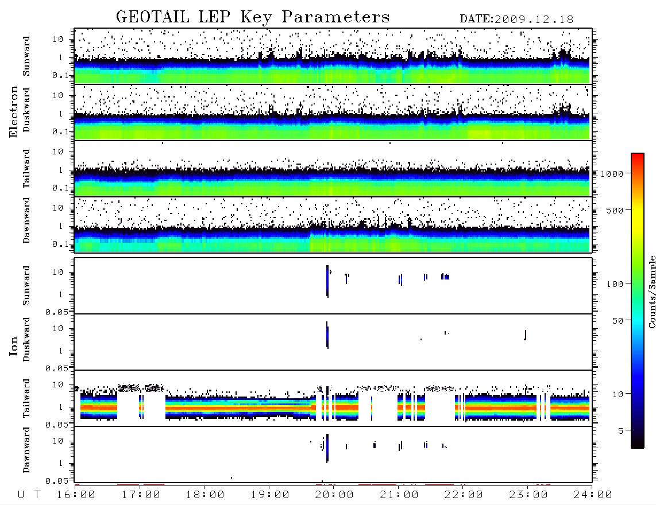Click the 50 color bar tick label
656x505 pixels.
coord(618,321)
